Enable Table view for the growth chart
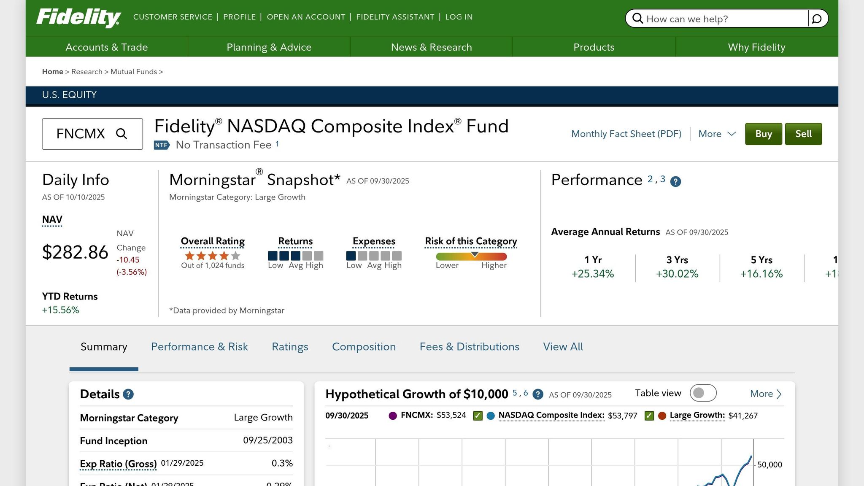This screenshot has height=486, width=864. 702,393
